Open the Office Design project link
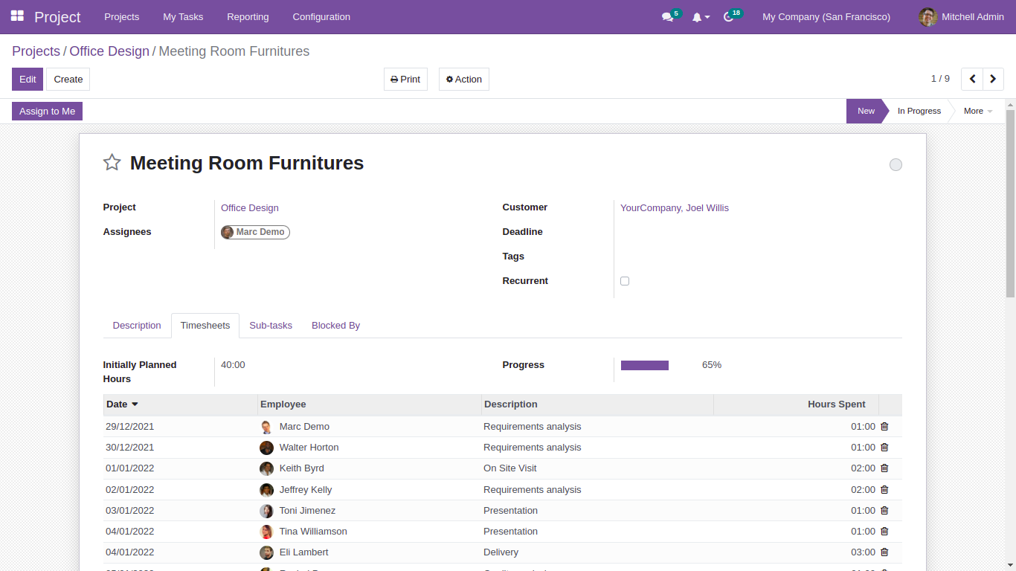Screen dimensions: 1016x571 click(x=249, y=207)
